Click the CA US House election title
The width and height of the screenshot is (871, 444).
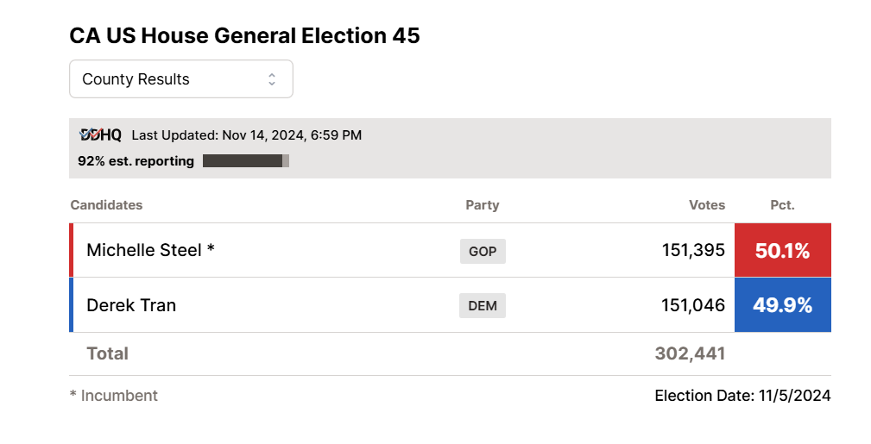(244, 35)
